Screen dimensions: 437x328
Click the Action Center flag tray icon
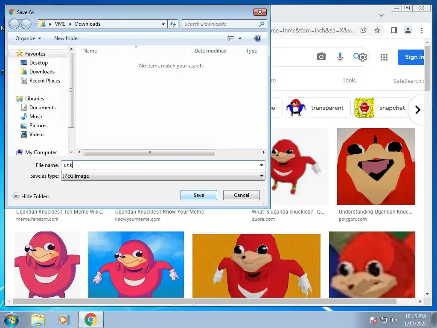point(373,320)
